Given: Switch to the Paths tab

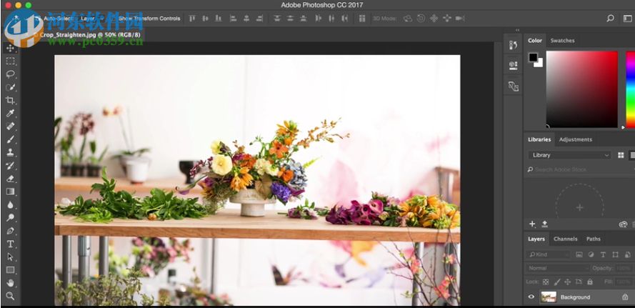Looking at the screenshot, I should [594, 239].
